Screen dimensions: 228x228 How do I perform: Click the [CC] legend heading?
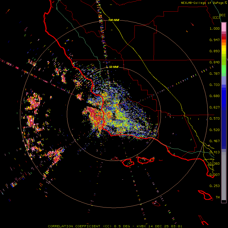[x=216, y=17]
